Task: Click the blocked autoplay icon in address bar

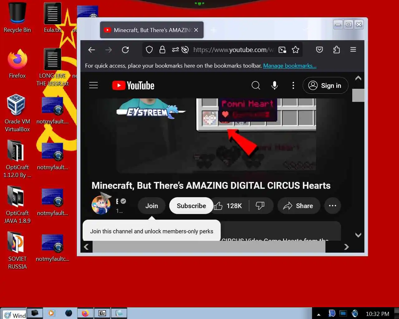Action: 185,50
